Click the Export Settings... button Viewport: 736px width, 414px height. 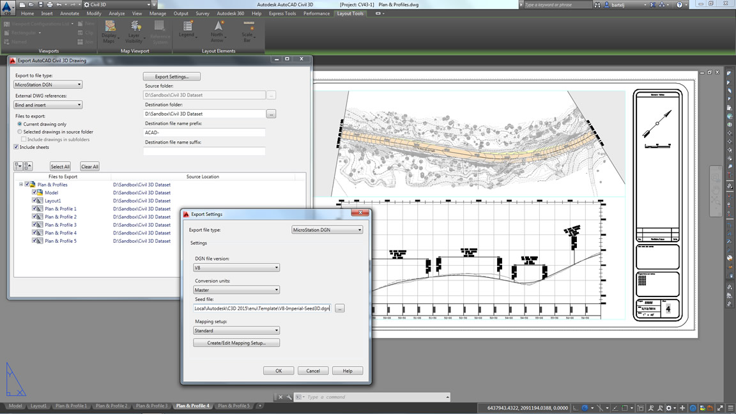[x=172, y=77]
